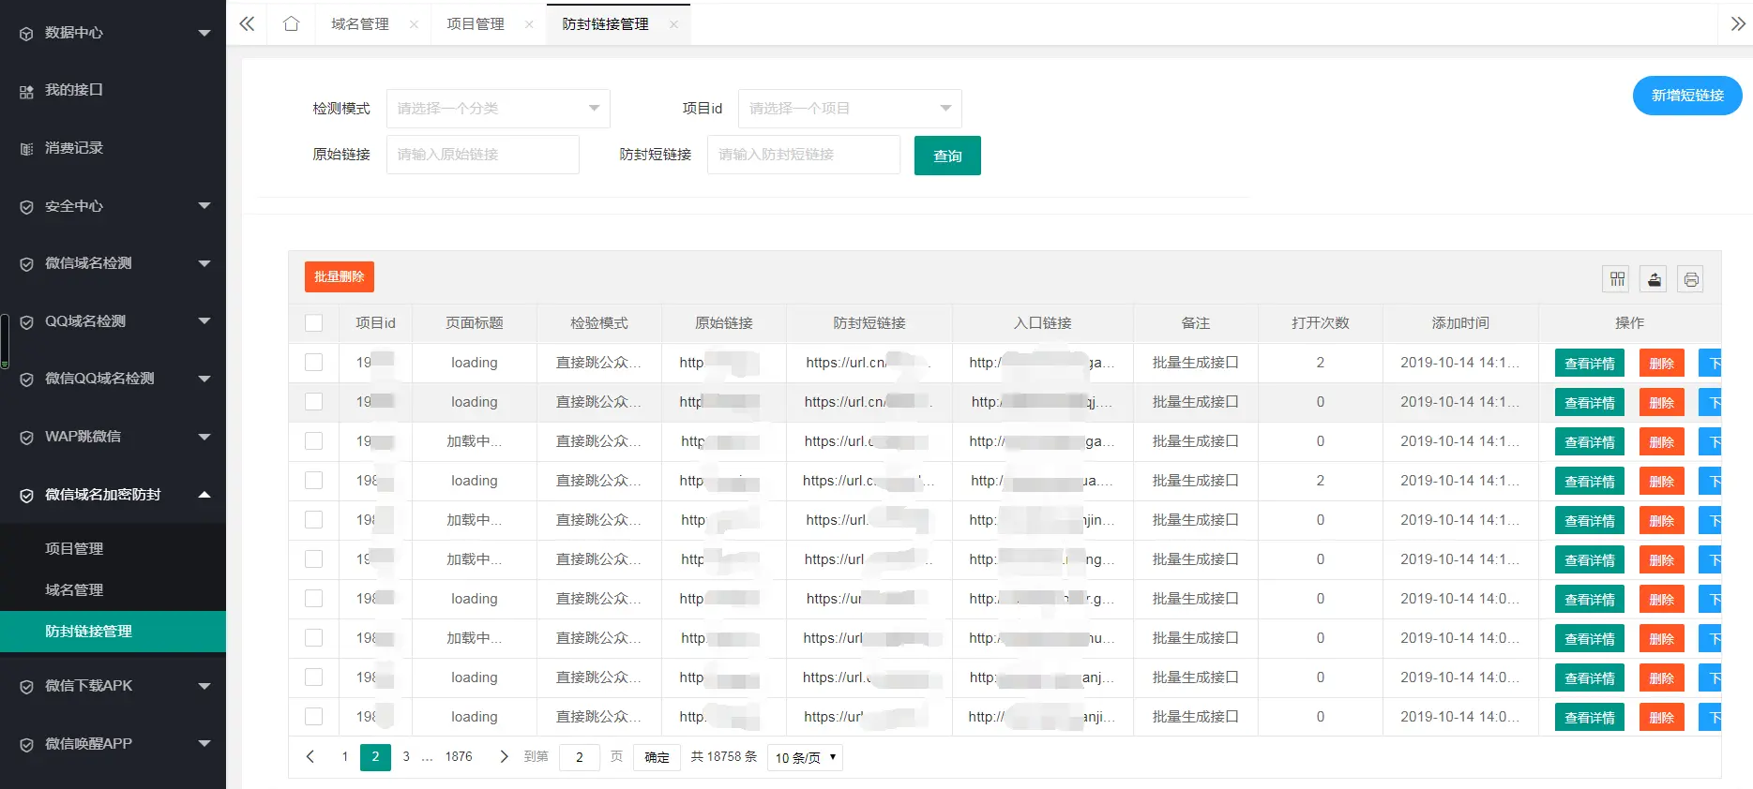Click the 页面标题 column header
The image size is (1753, 789).
coord(475,323)
